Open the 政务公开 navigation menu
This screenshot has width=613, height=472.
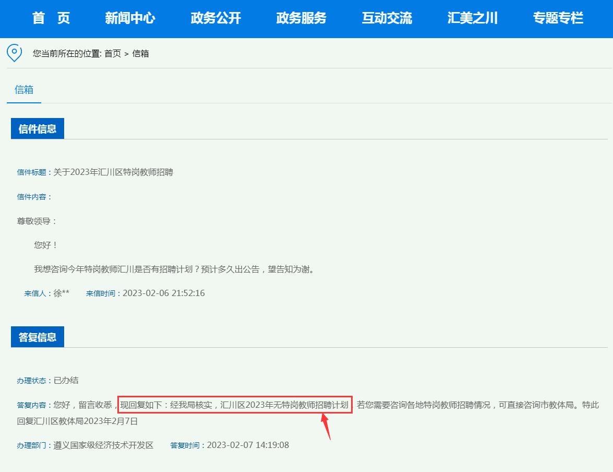click(x=215, y=19)
